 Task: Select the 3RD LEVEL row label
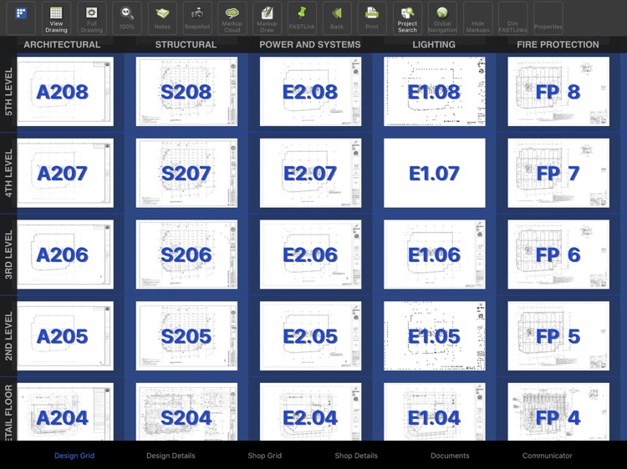click(8, 255)
